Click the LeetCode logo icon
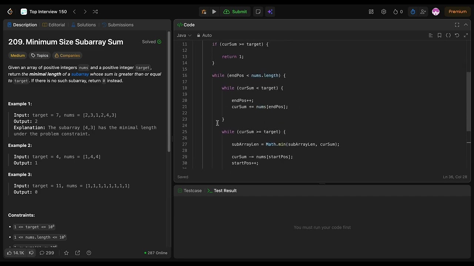 (10, 11)
